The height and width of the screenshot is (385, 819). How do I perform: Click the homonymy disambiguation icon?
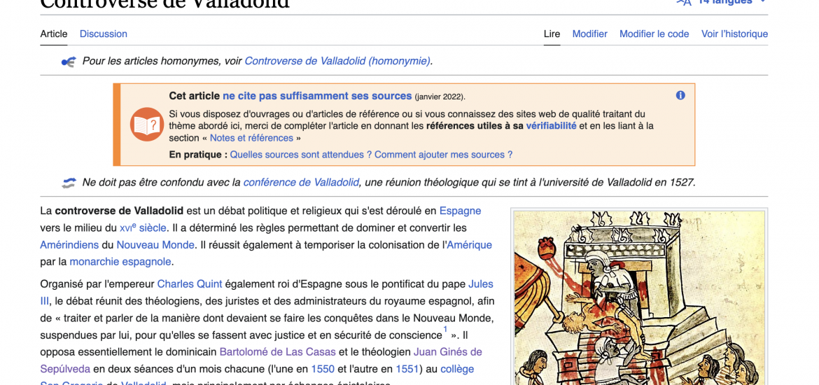69,62
